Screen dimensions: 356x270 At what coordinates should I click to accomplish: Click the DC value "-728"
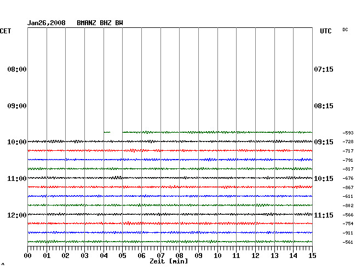click(348, 142)
